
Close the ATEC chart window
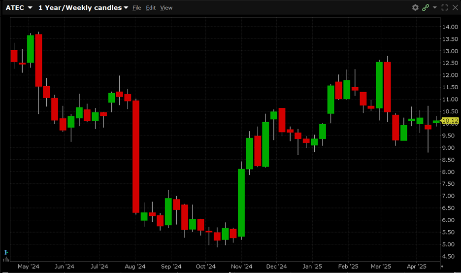[x=455, y=8]
